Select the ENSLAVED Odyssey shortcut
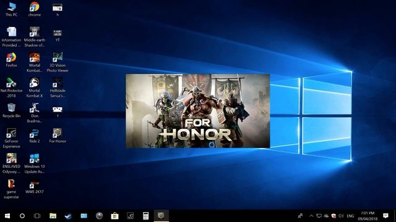Screen dimensions: 396x222 point(11,163)
